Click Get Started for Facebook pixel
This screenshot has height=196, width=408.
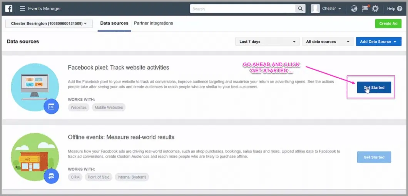[374, 87]
